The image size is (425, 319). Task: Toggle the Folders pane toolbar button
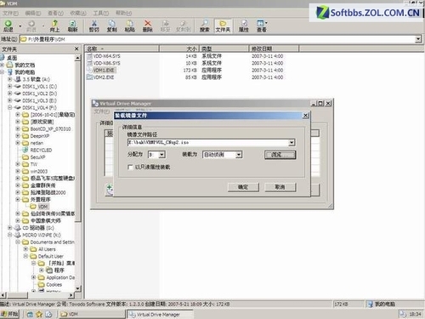pos(223,26)
